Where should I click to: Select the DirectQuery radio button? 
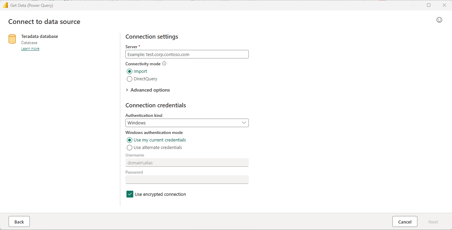[x=129, y=79]
